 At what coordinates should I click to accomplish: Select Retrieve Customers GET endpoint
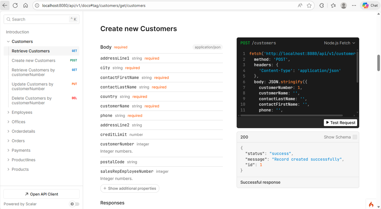[x=41, y=51]
